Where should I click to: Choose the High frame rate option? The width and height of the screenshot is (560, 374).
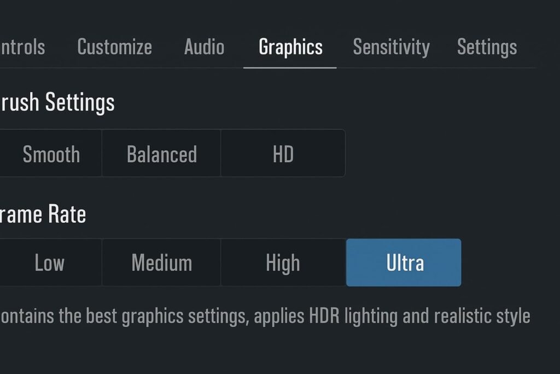[282, 262]
